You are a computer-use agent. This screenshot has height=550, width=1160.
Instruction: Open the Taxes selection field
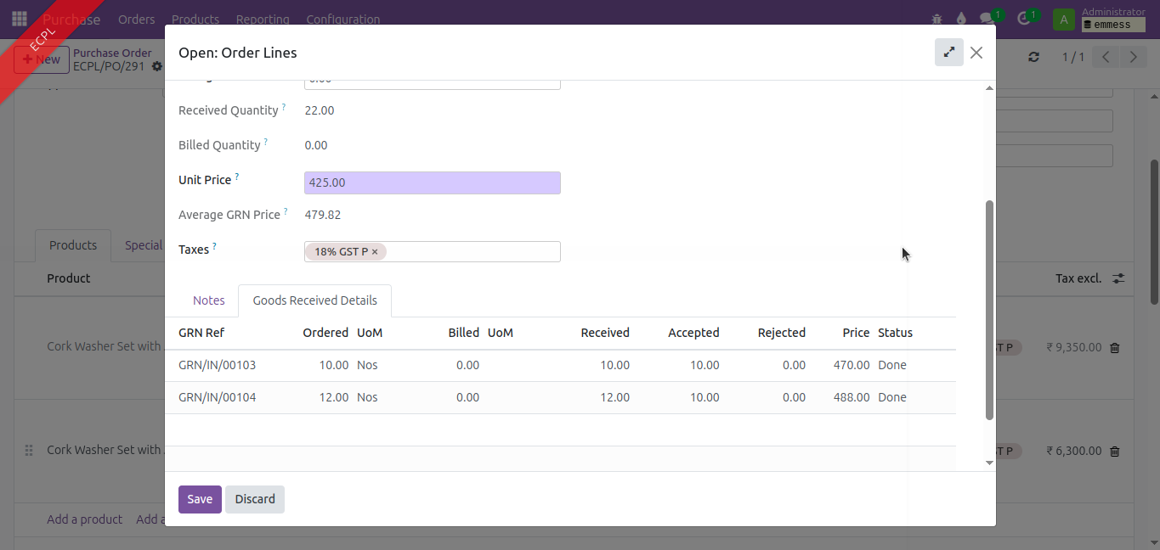(x=472, y=252)
